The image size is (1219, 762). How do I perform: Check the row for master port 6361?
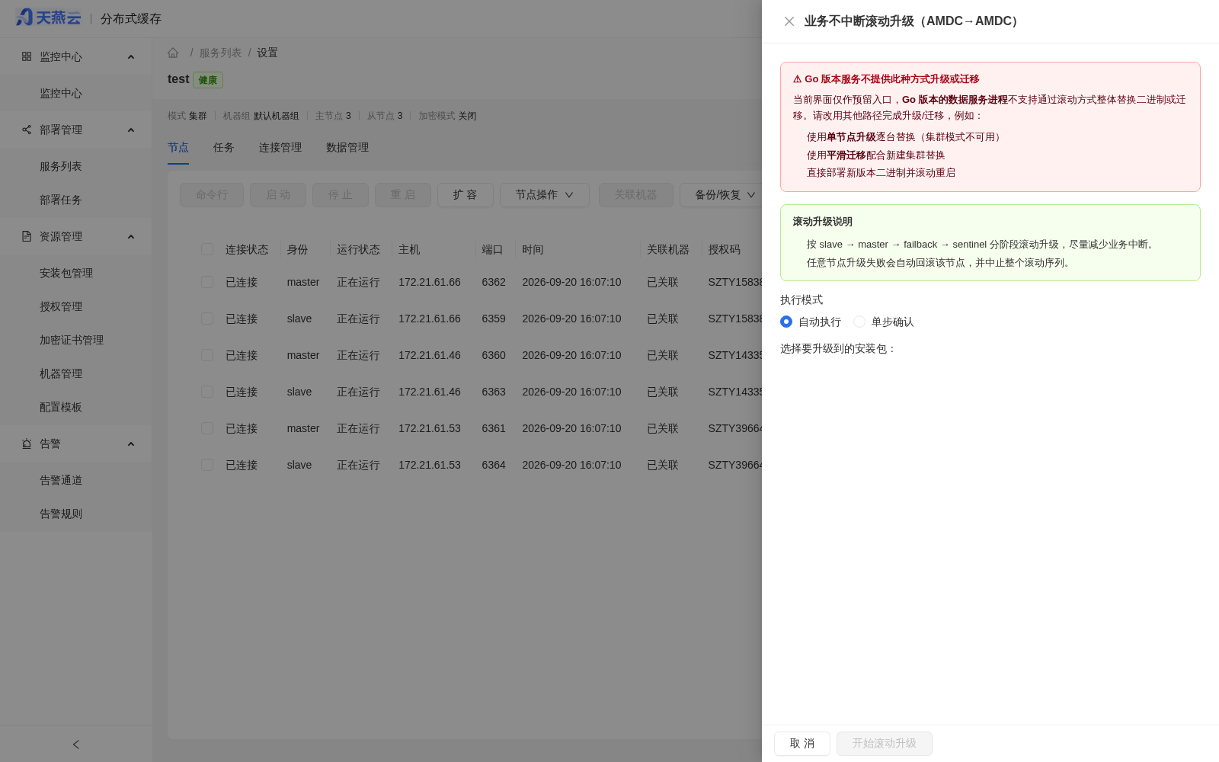207,428
